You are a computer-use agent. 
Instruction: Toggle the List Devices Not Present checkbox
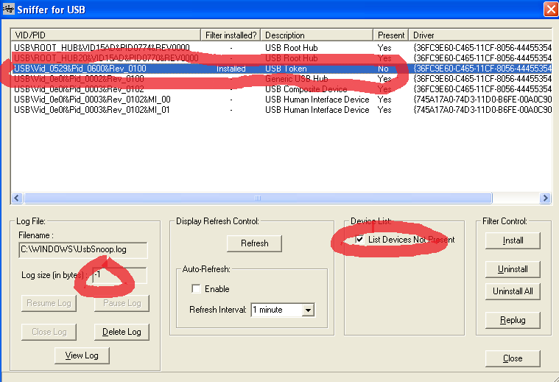click(x=359, y=240)
